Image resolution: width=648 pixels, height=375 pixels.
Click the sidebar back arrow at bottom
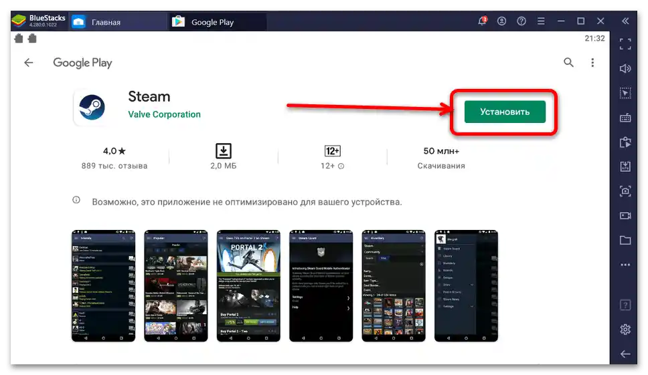tap(625, 354)
